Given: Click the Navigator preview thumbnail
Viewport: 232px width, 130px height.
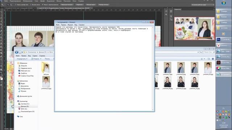Looking at the screenshot, I should 194,29.
